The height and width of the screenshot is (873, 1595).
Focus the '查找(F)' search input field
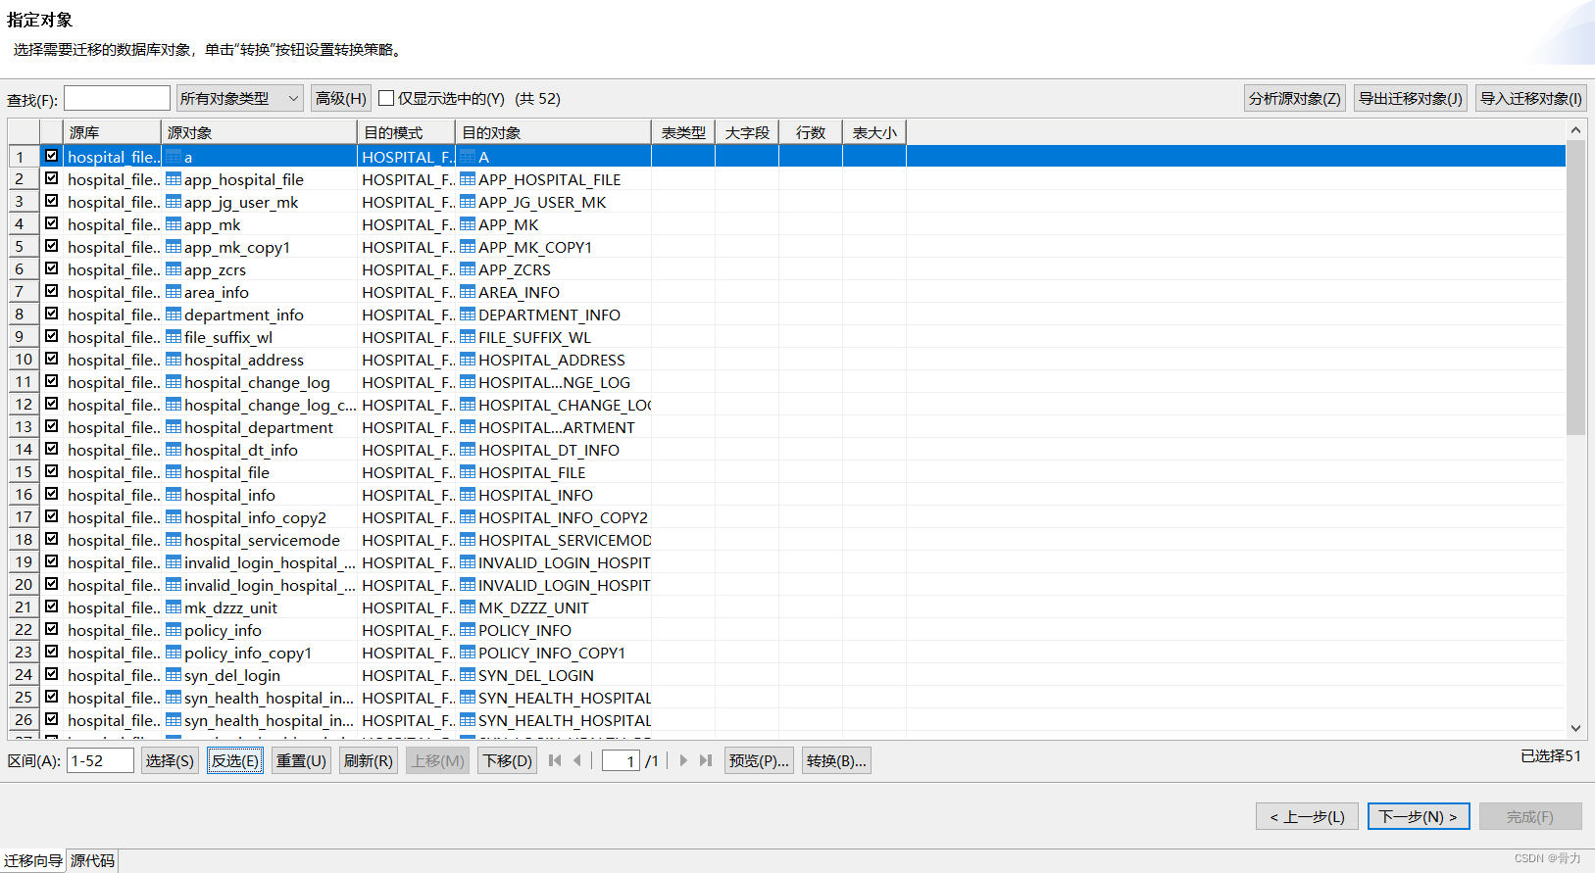117,98
